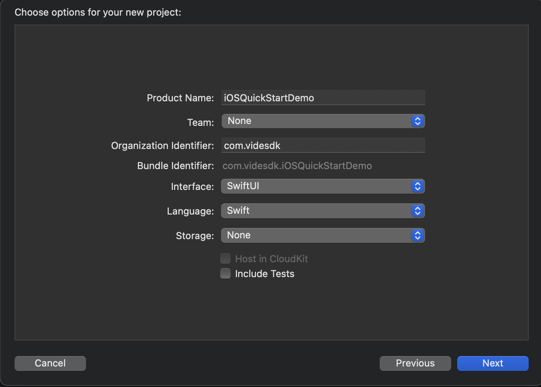Click the Bundle Identifier label
The width and height of the screenshot is (541, 387).
click(x=175, y=166)
